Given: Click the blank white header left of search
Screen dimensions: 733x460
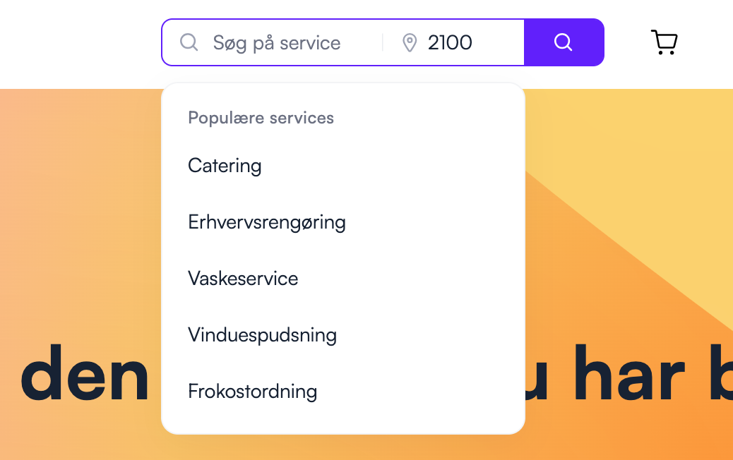Looking at the screenshot, I should pos(78,42).
